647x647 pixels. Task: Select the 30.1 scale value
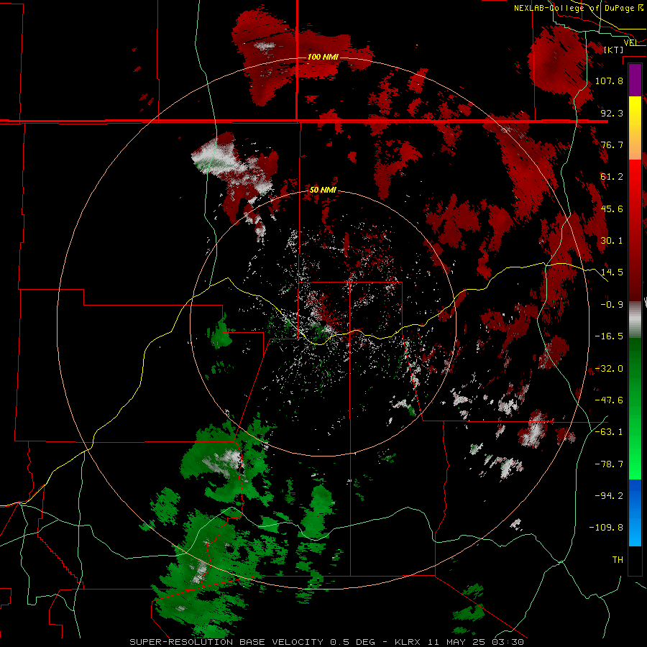pyautogui.click(x=612, y=241)
